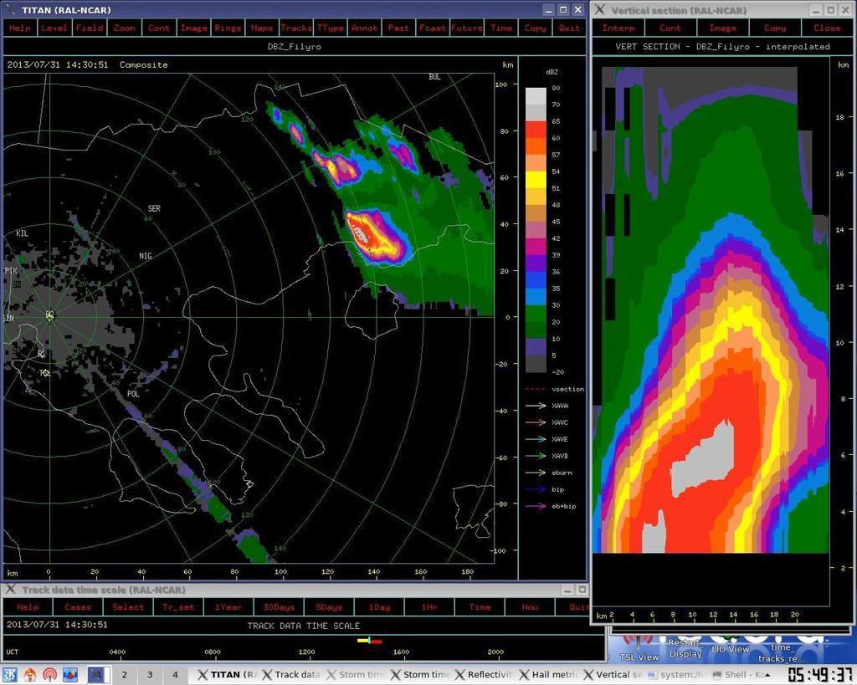Open the TSL View desktop icon

(639, 648)
